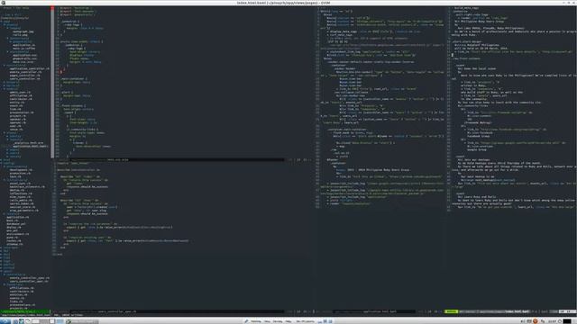Open production.rb under environments

click(20, 174)
